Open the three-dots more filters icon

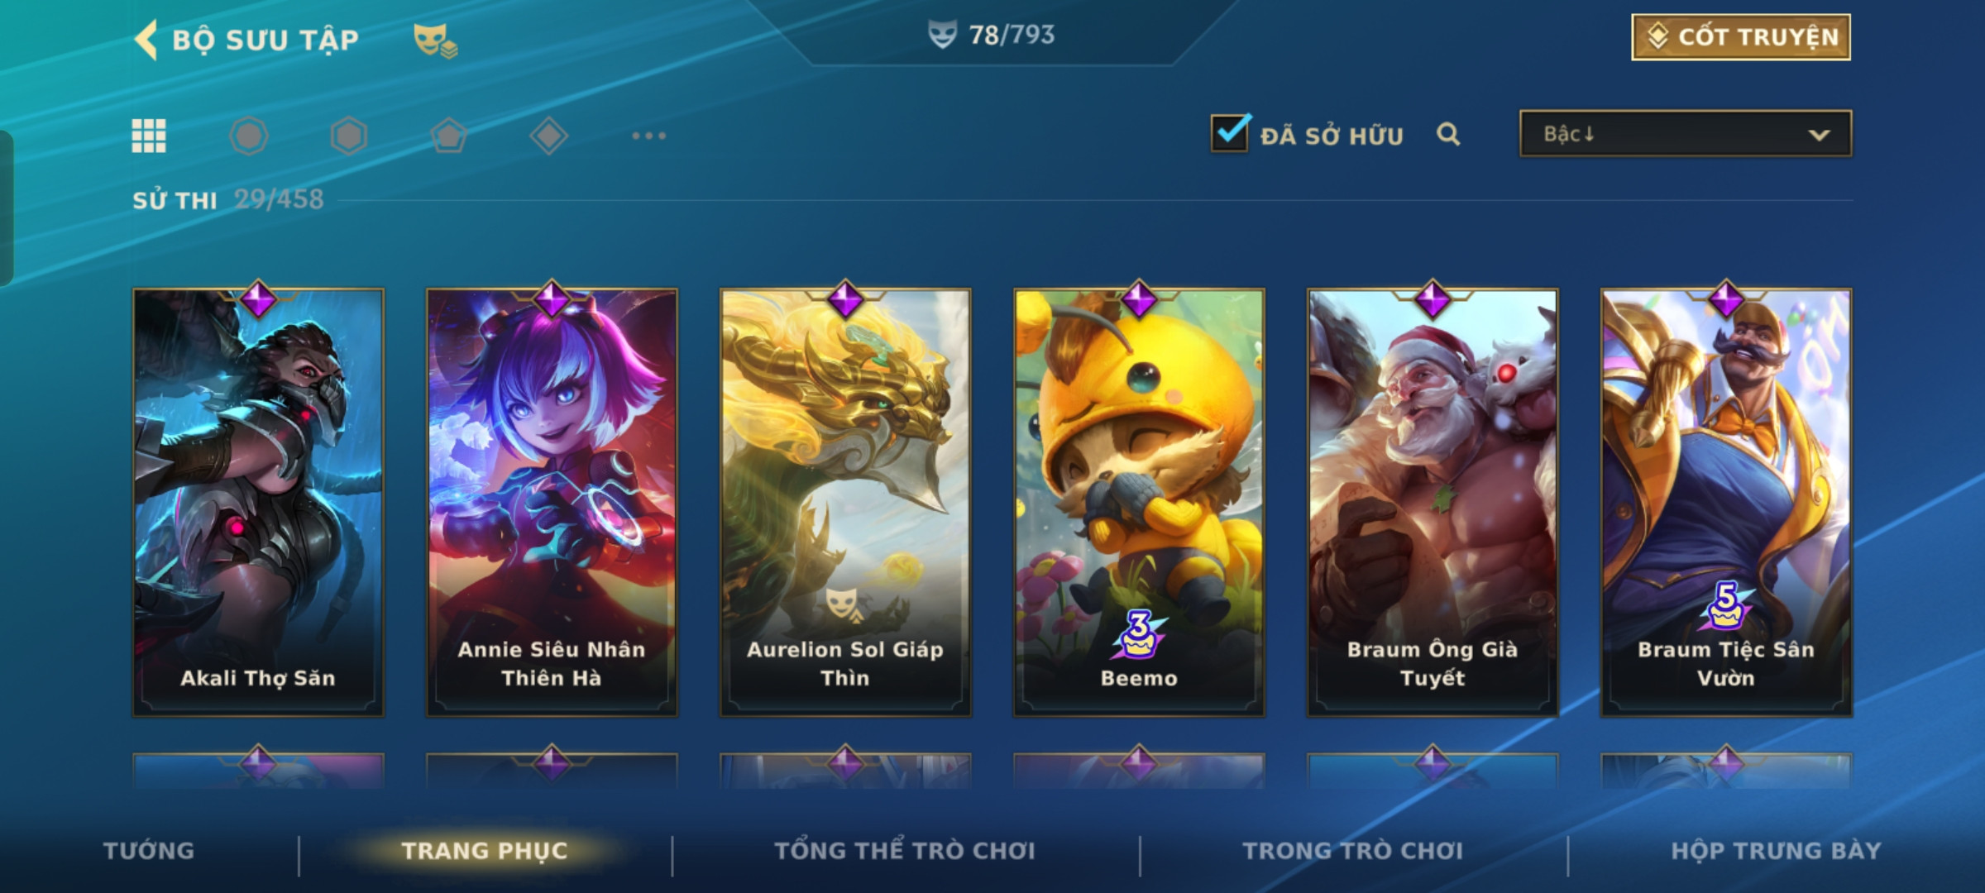coord(649,136)
